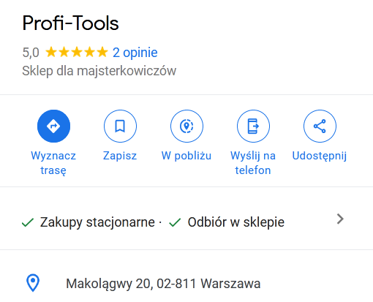Click the green checkmark beside Odbiór w sklepie
The image size is (373, 302).
tap(175, 222)
